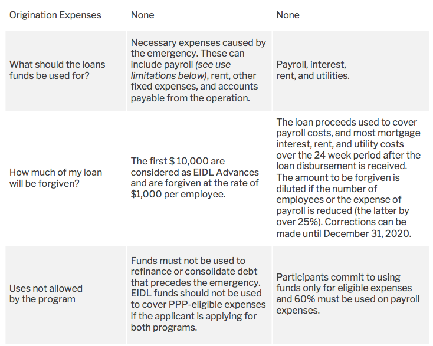The image size is (433, 346).
Task: Click the 'to cover PPP-eligible expenses' line
Action: pyautogui.click(x=198, y=304)
